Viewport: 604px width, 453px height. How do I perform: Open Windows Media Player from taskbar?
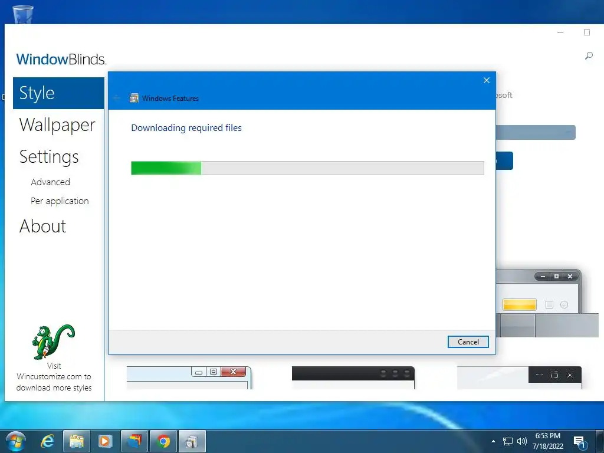coord(105,441)
